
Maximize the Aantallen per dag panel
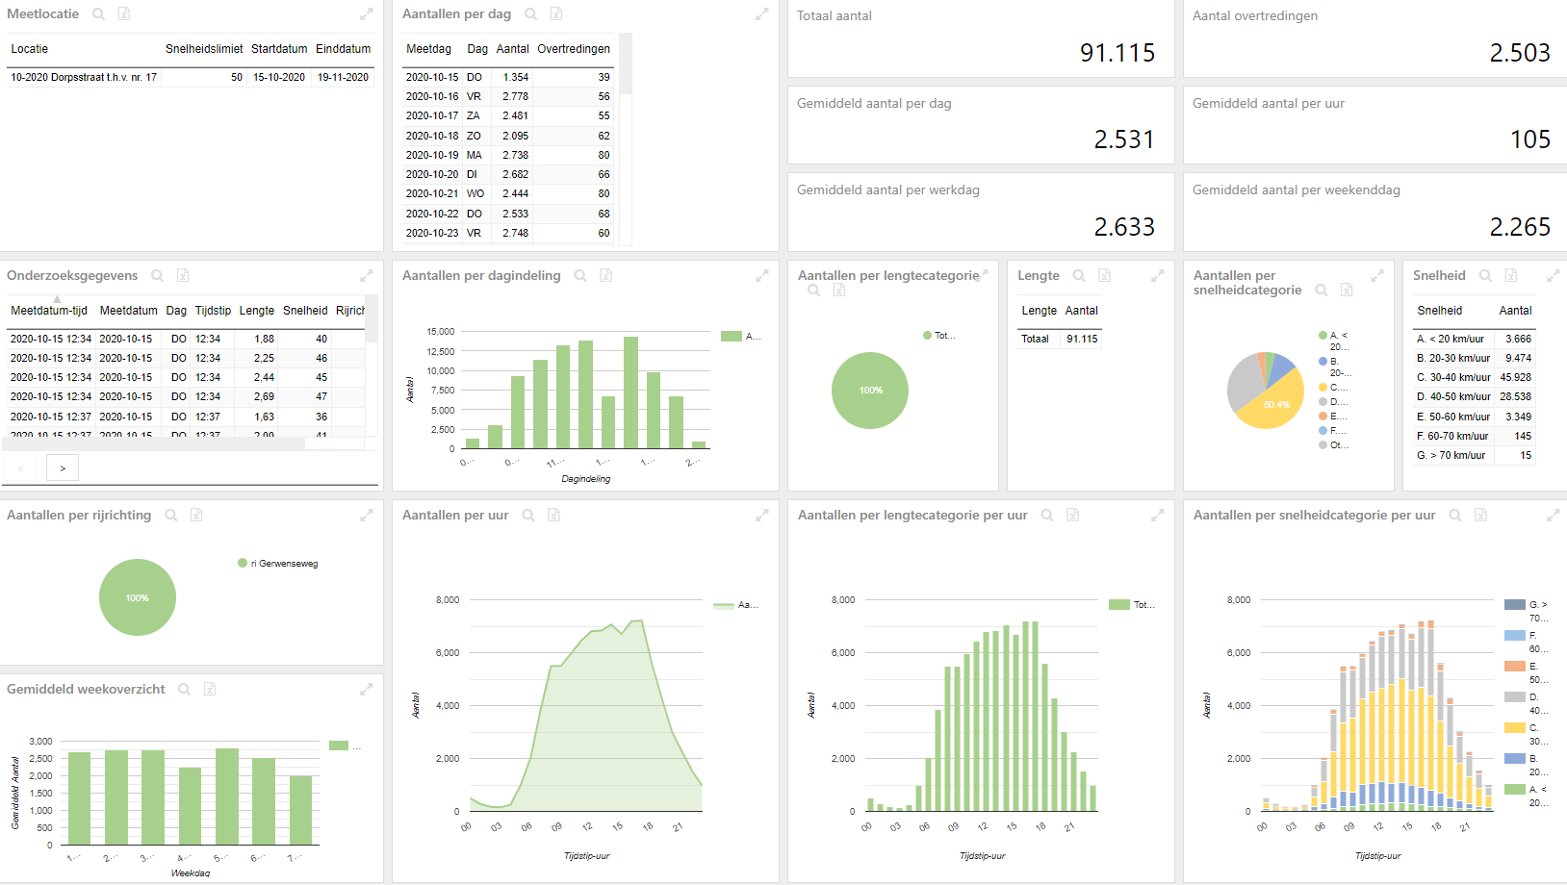[x=761, y=14]
